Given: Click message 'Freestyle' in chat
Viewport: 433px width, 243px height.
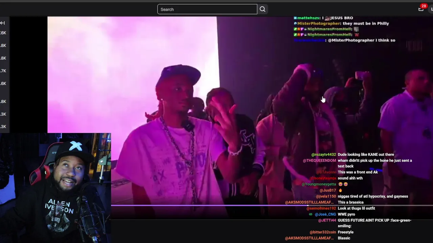Looking at the screenshot, I should (345, 232).
